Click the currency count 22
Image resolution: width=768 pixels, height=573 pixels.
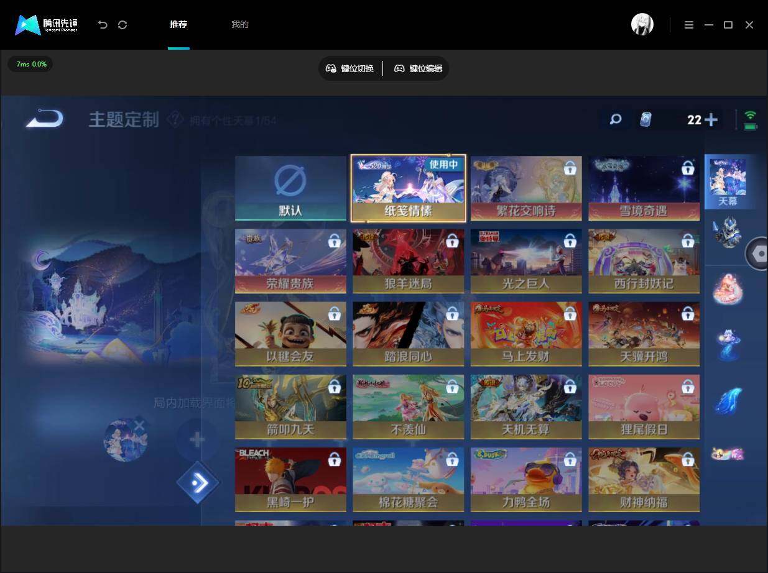695,120
